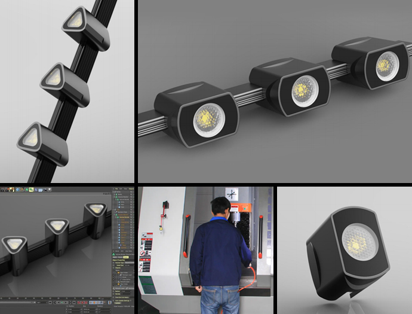Select the spline pen tool icon
Viewport: 412px width, 314px height.
[x=22, y=190]
